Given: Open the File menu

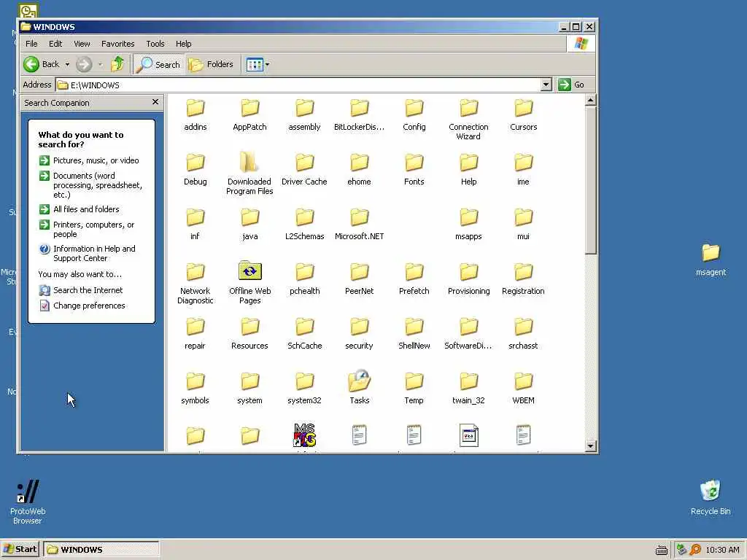Looking at the screenshot, I should (31, 44).
